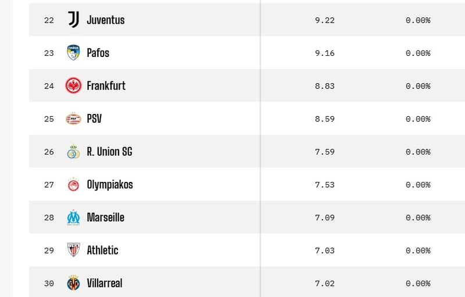This screenshot has height=297, width=465.
Task: Click the Olympiakos club crest
Action: click(73, 184)
